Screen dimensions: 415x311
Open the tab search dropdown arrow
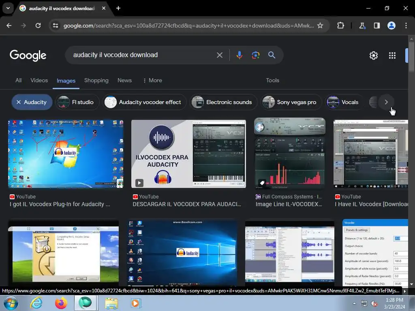(x=8, y=8)
